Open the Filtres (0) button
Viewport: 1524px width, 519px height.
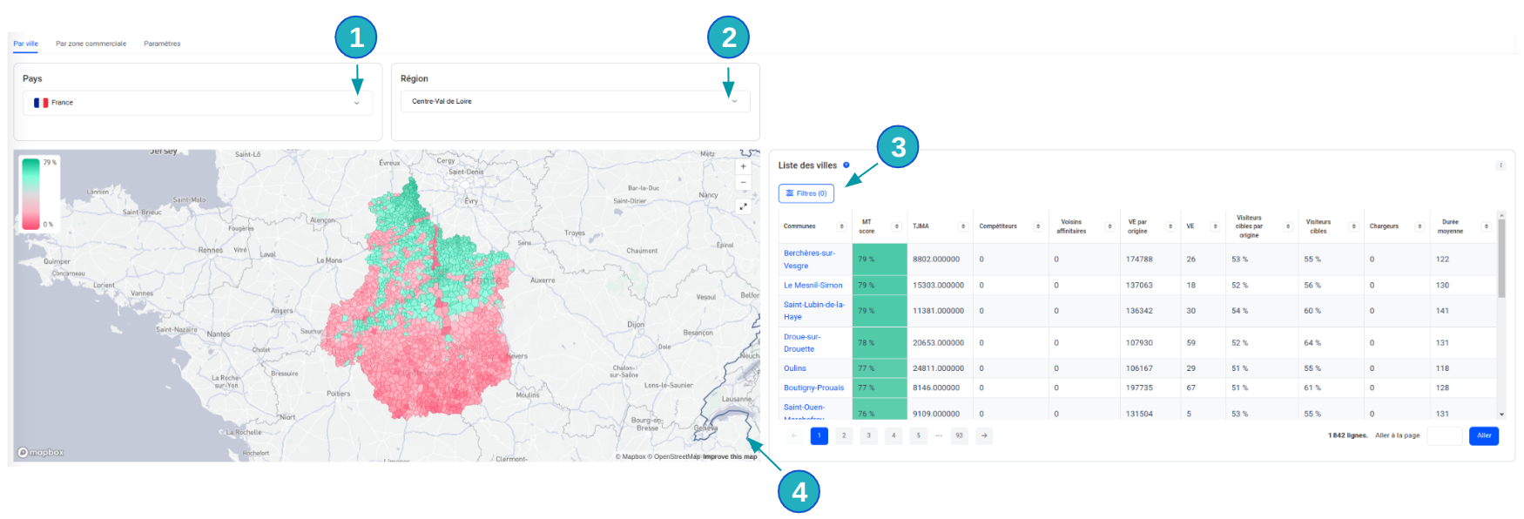pos(806,193)
